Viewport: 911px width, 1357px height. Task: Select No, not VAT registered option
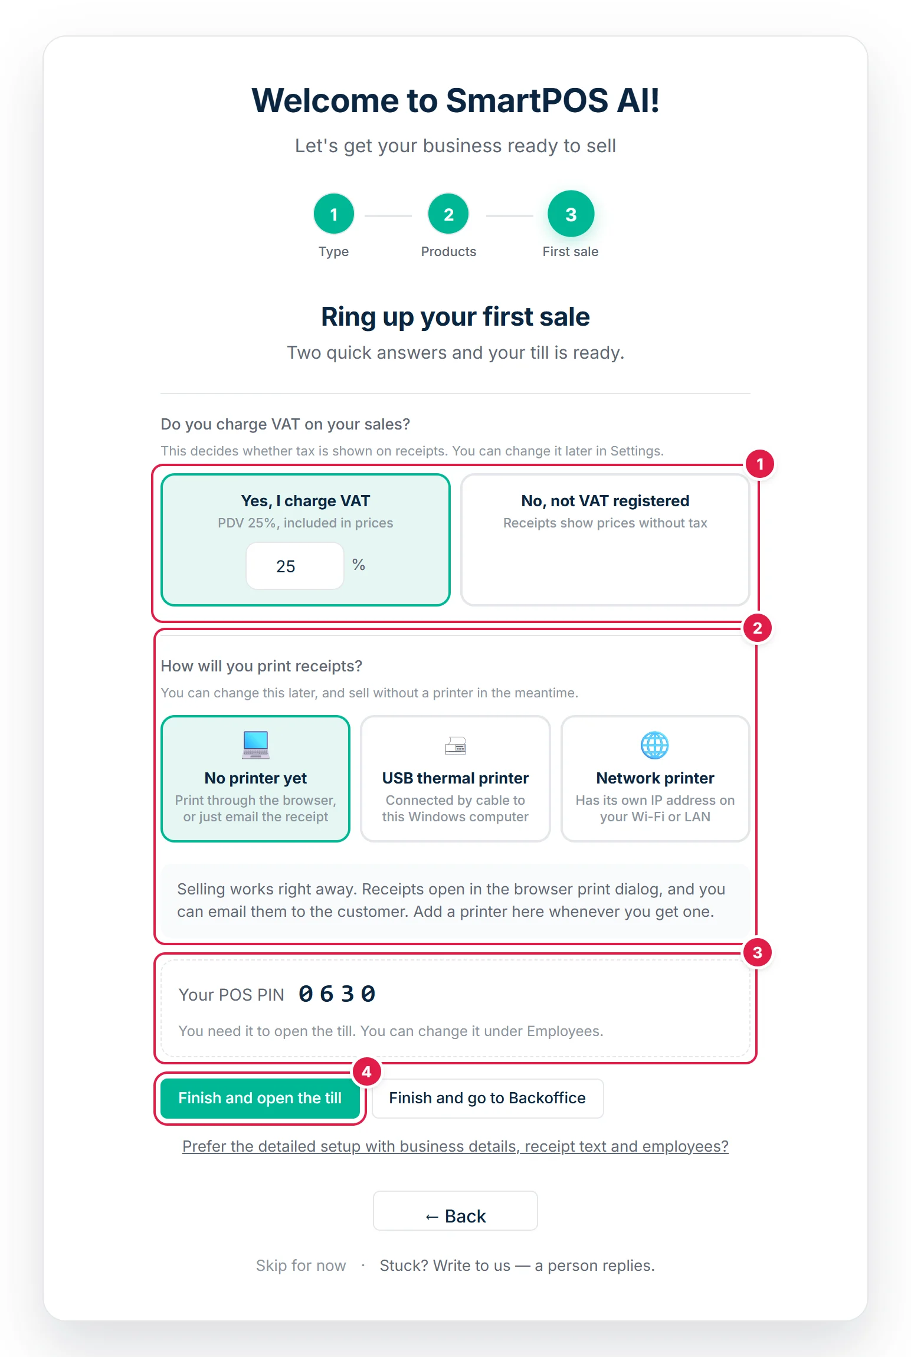tap(605, 540)
